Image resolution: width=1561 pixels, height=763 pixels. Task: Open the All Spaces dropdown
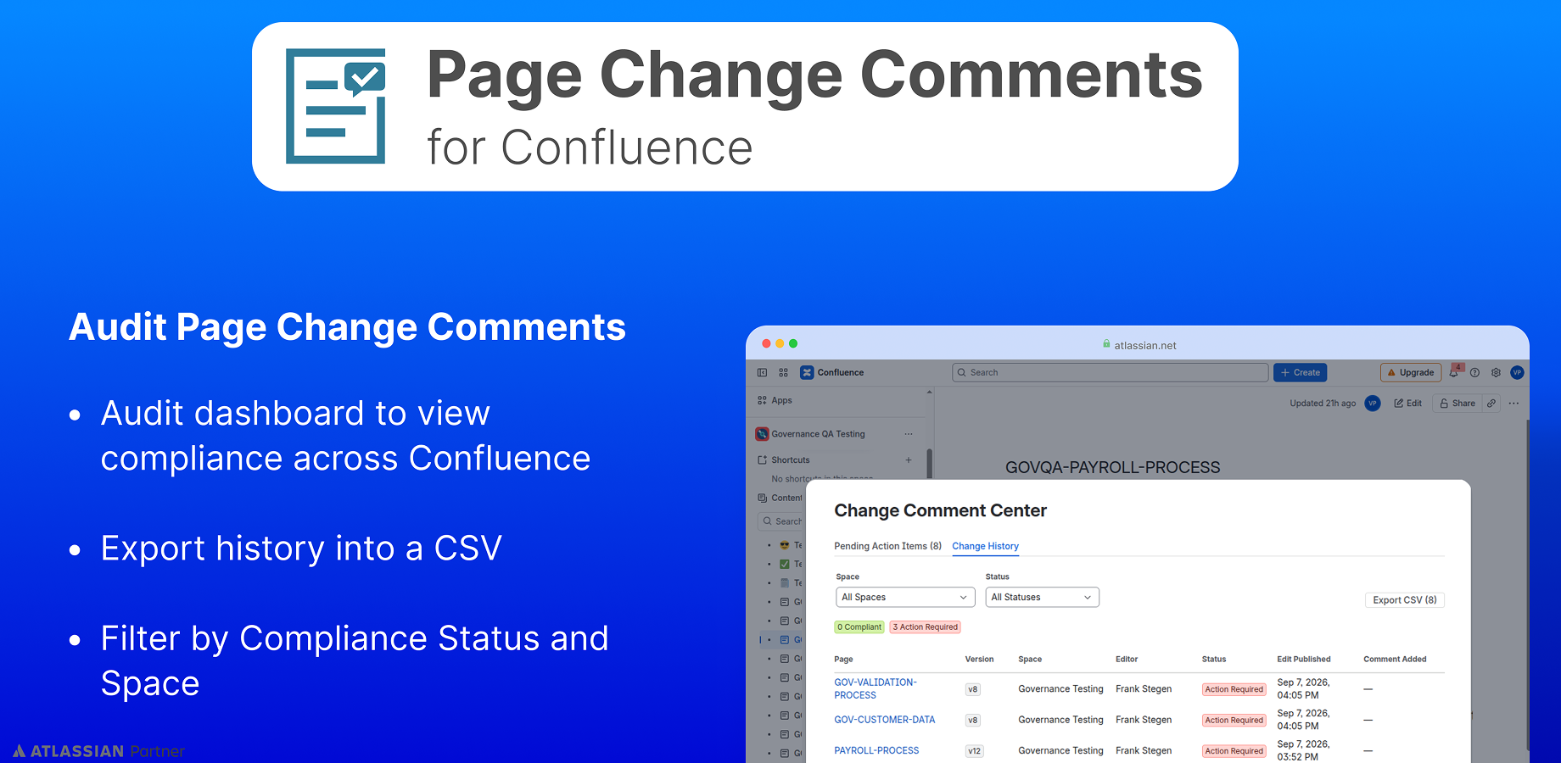pos(904,597)
